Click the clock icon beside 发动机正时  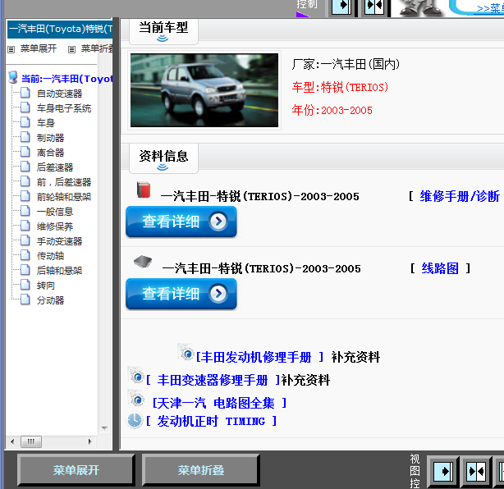pos(135,420)
